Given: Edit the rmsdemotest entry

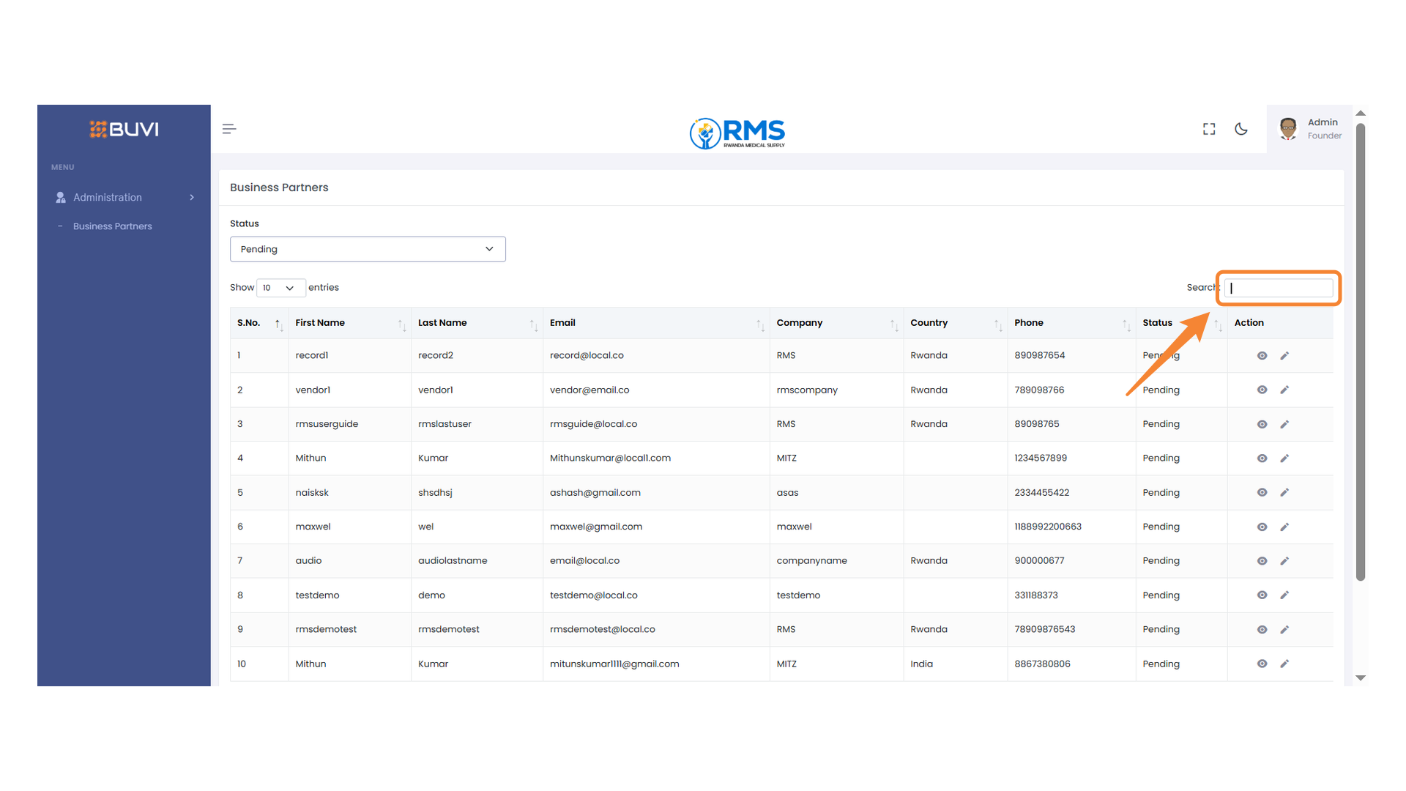Looking at the screenshot, I should [x=1284, y=630].
